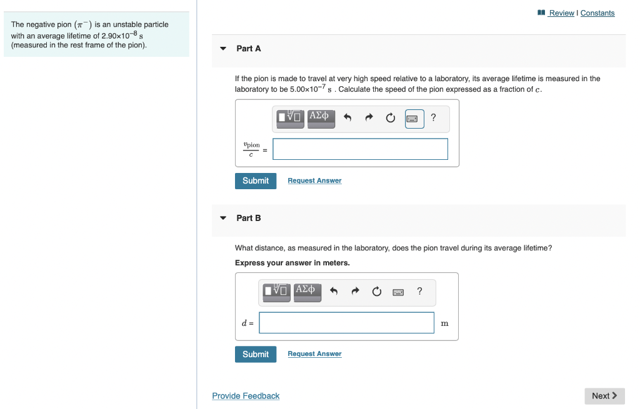This screenshot has height=409, width=640.
Task: Open the math template palette in Part A
Action: pos(289,118)
